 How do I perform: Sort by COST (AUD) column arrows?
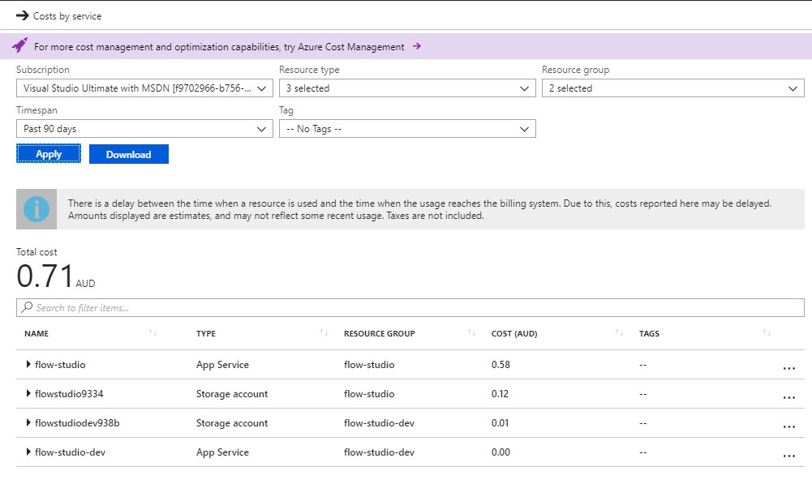(x=619, y=332)
